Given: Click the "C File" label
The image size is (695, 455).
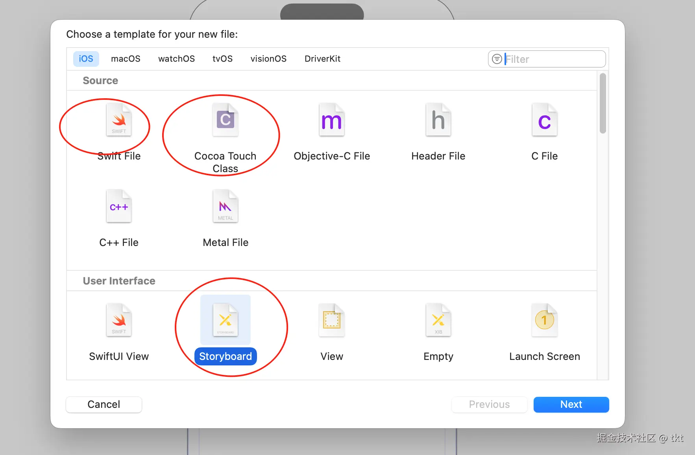Looking at the screenshot, I should pyautogui.click(x=545, y=156).
